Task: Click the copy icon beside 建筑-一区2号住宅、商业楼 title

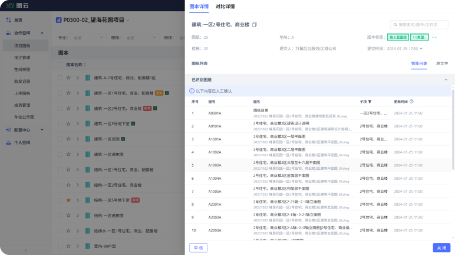Action: pyautogui.click(x=255, y=25)
